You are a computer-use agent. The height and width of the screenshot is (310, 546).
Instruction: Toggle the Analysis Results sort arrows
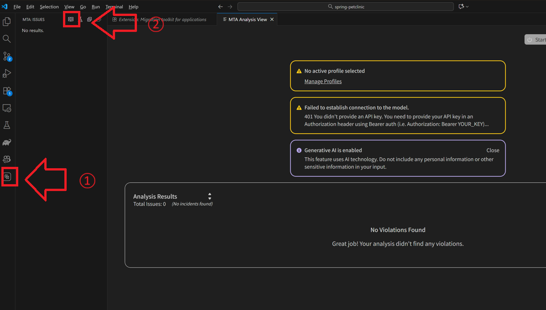(x=210, y=196)
